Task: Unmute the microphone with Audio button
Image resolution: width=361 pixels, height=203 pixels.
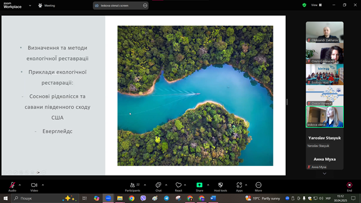Action: pyautogui.click(x=12, y=187)
